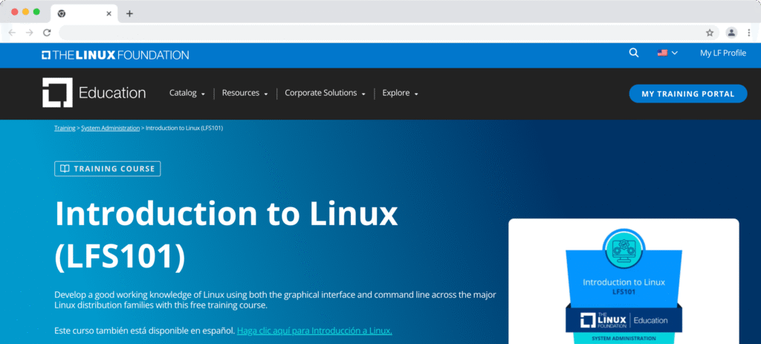Click the Training Course label
The height and width of the screenshot is (344, 761).
[107, 169]
